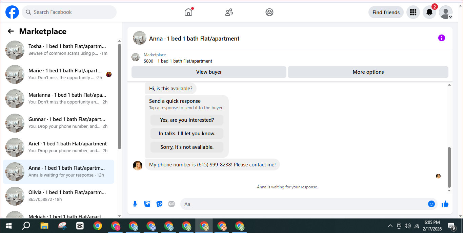Open the Facebook menu grid icon

point(413,12)
